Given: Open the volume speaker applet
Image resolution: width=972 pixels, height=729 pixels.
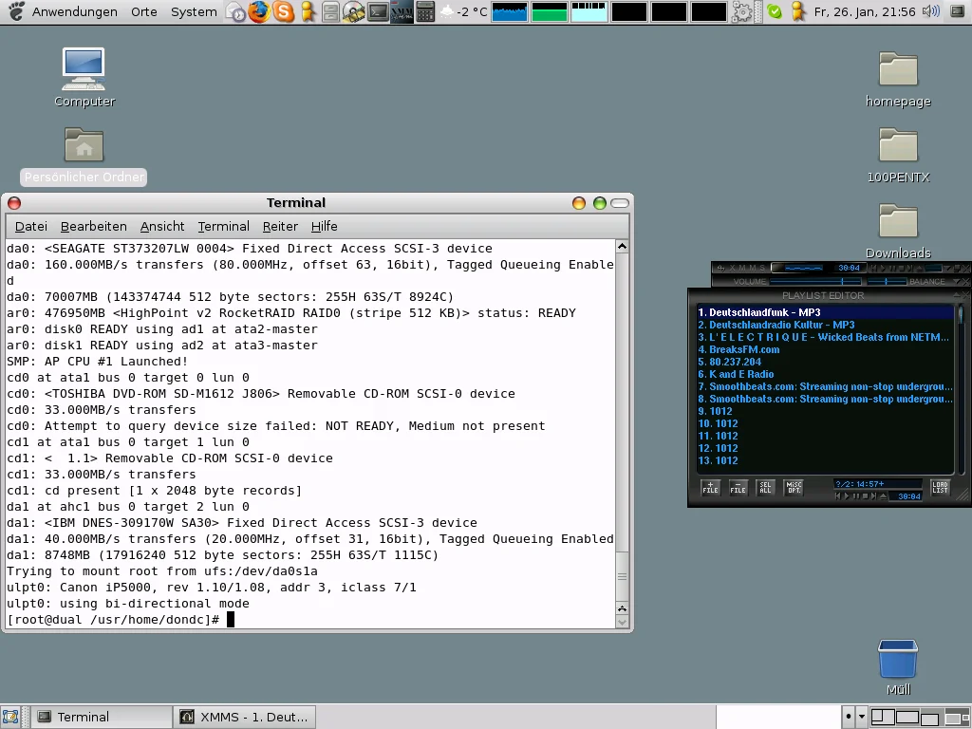Looking at the screenshot, I should [930, 11].
